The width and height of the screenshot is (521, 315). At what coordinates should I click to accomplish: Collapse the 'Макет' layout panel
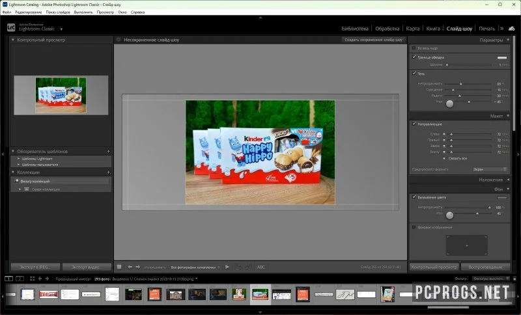pos(508,116)
